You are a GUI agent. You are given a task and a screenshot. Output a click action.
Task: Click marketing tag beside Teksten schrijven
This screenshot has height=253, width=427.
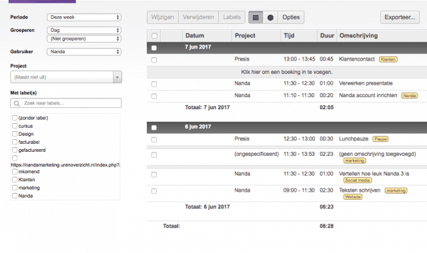396,191
